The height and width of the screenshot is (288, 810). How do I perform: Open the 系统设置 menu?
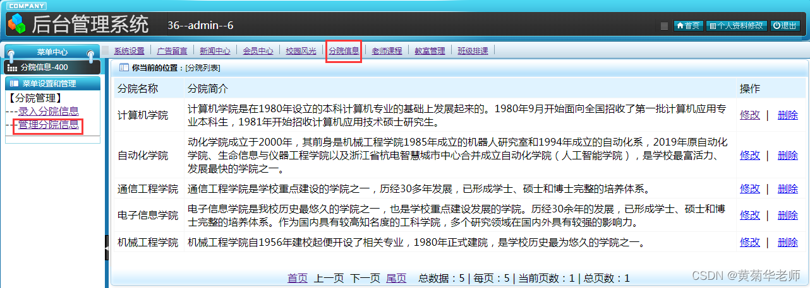click(129, 51)
